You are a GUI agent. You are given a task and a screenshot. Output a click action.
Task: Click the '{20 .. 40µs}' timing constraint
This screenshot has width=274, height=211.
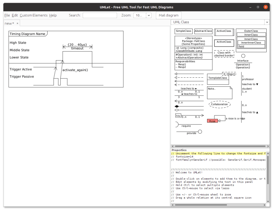point(77,45)
